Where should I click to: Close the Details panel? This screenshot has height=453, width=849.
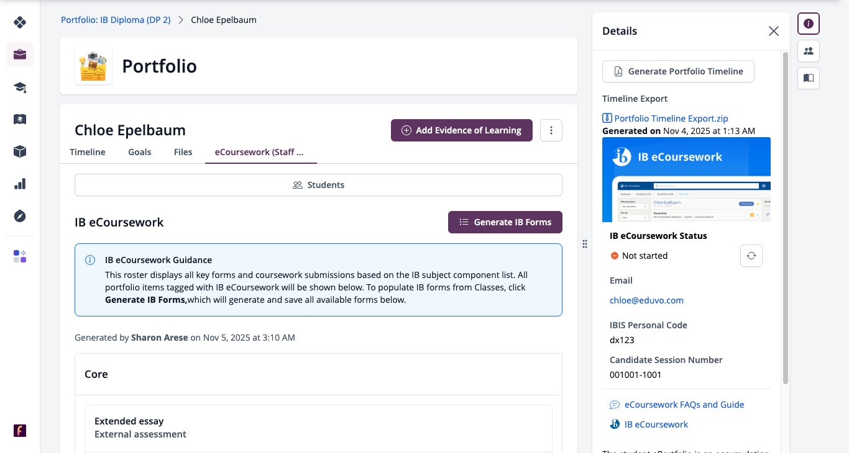(774, 31)
